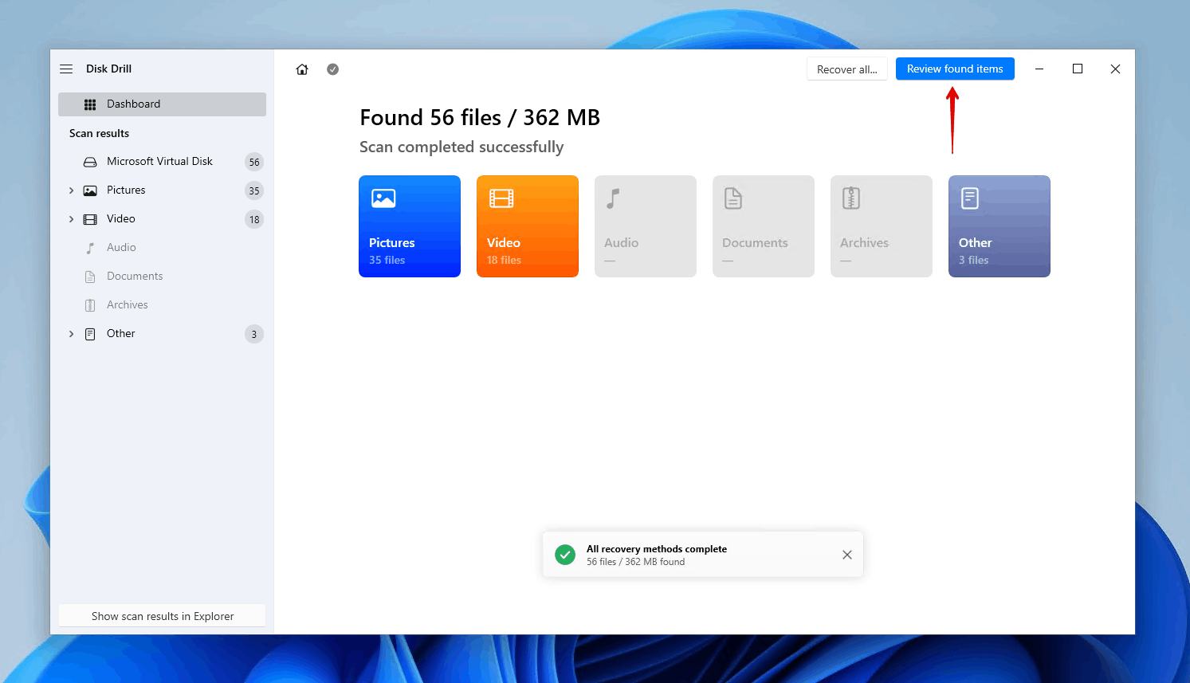1190x683 pixels.
Task: Open Video category in sidebar
Action: click(x=162, y=219)
